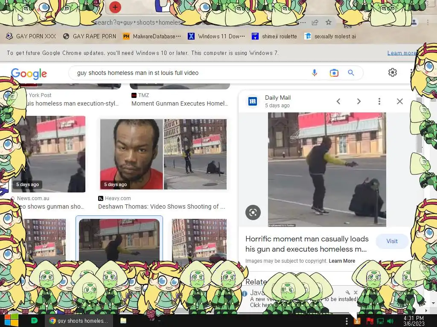This screenshot has height=327, width=437.
Task: Go to Google home via the logo
Action: (29, 73)
